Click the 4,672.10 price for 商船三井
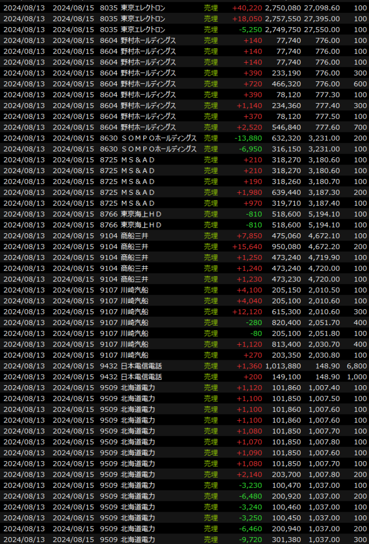Image resolution: width=369 pixels, height=544 pixels. [323, 236]
